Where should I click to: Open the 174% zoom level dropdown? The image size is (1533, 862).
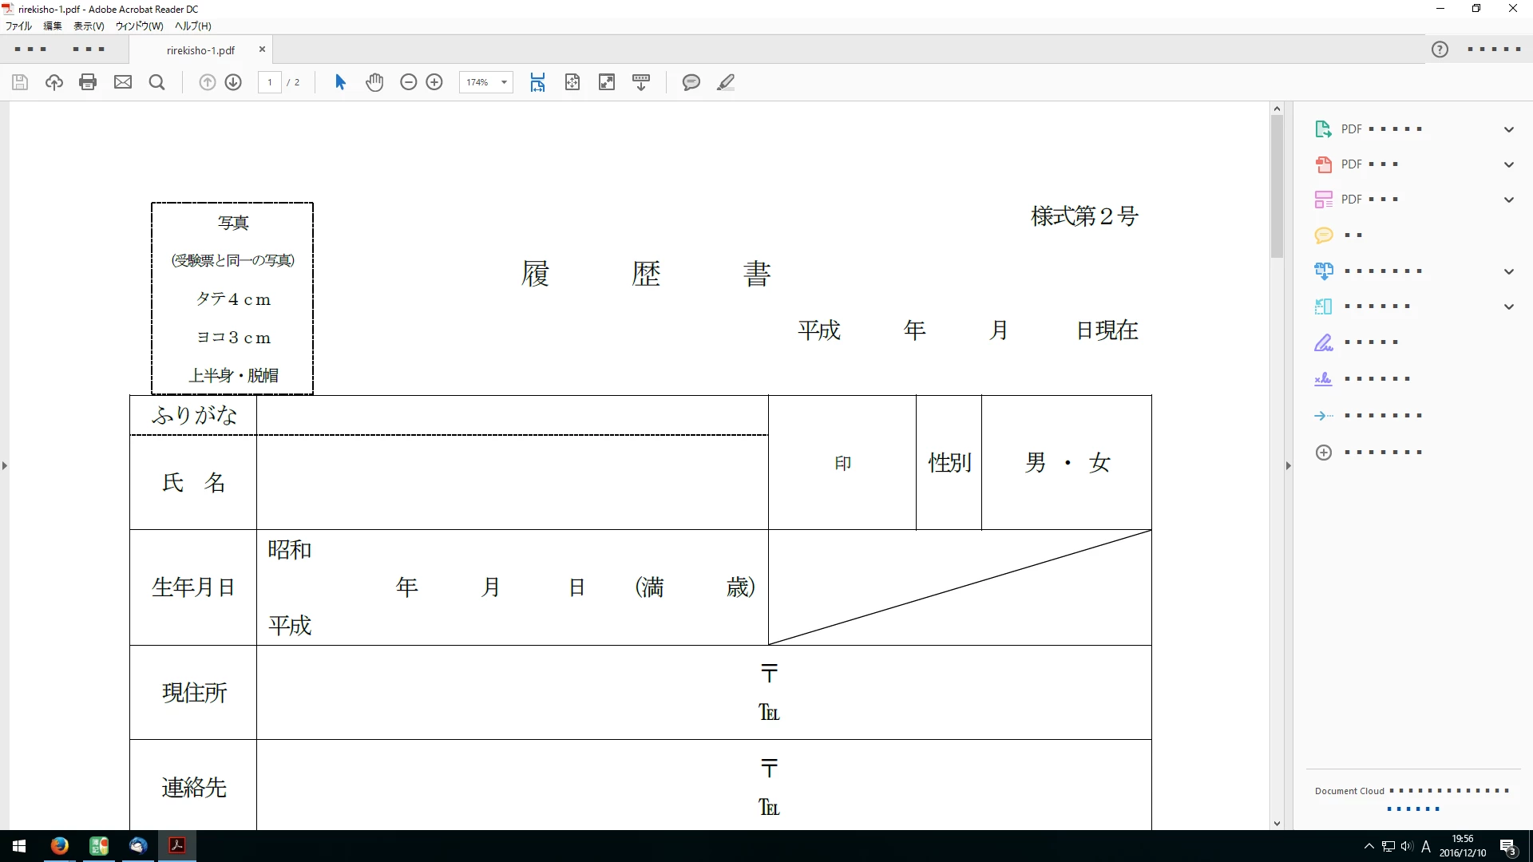[504, 82]
